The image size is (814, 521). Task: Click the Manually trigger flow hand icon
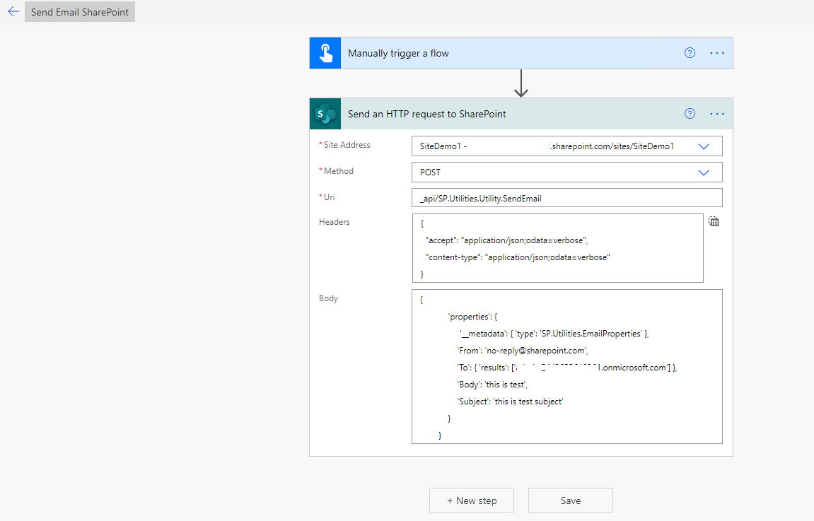325,53
